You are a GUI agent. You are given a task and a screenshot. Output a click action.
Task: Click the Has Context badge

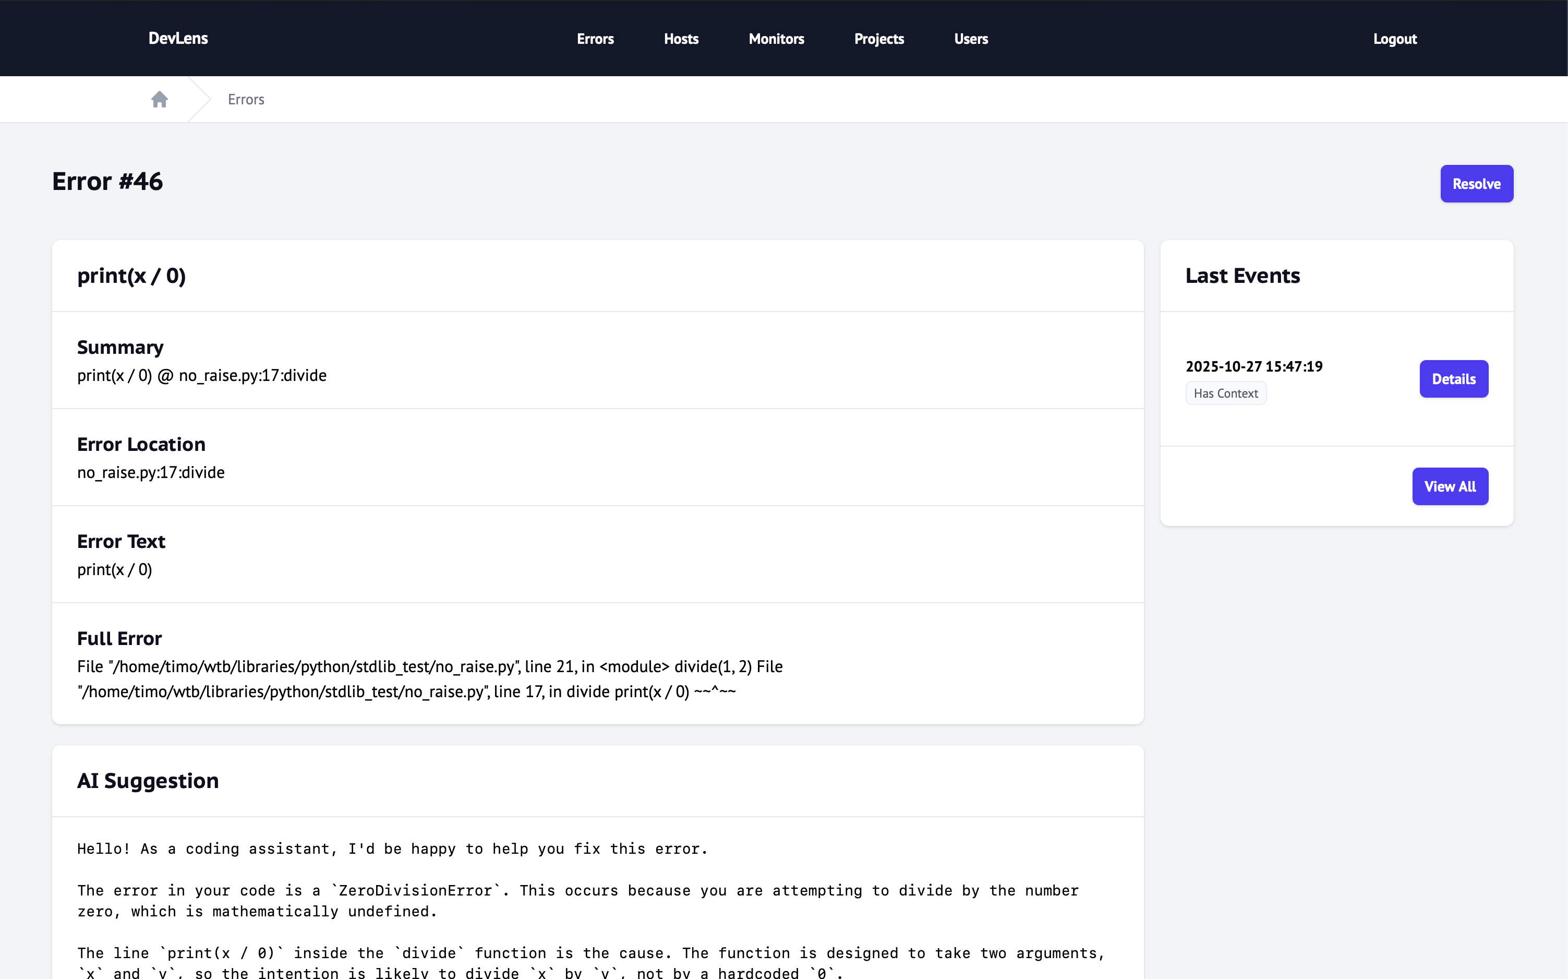tap(1225, 393)
